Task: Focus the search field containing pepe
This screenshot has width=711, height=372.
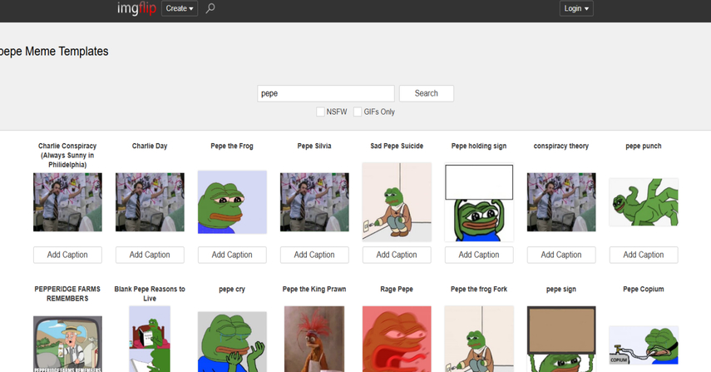Action: [x=325, y=93]
